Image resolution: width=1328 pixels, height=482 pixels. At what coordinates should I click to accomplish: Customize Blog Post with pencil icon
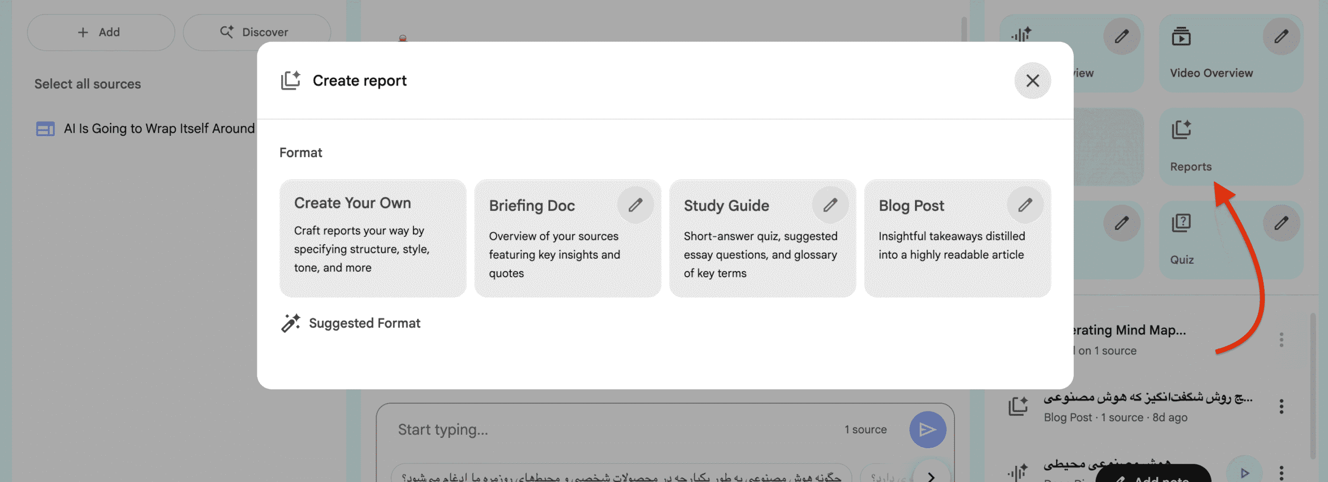pyautogui.click(x=1025, y=205)
